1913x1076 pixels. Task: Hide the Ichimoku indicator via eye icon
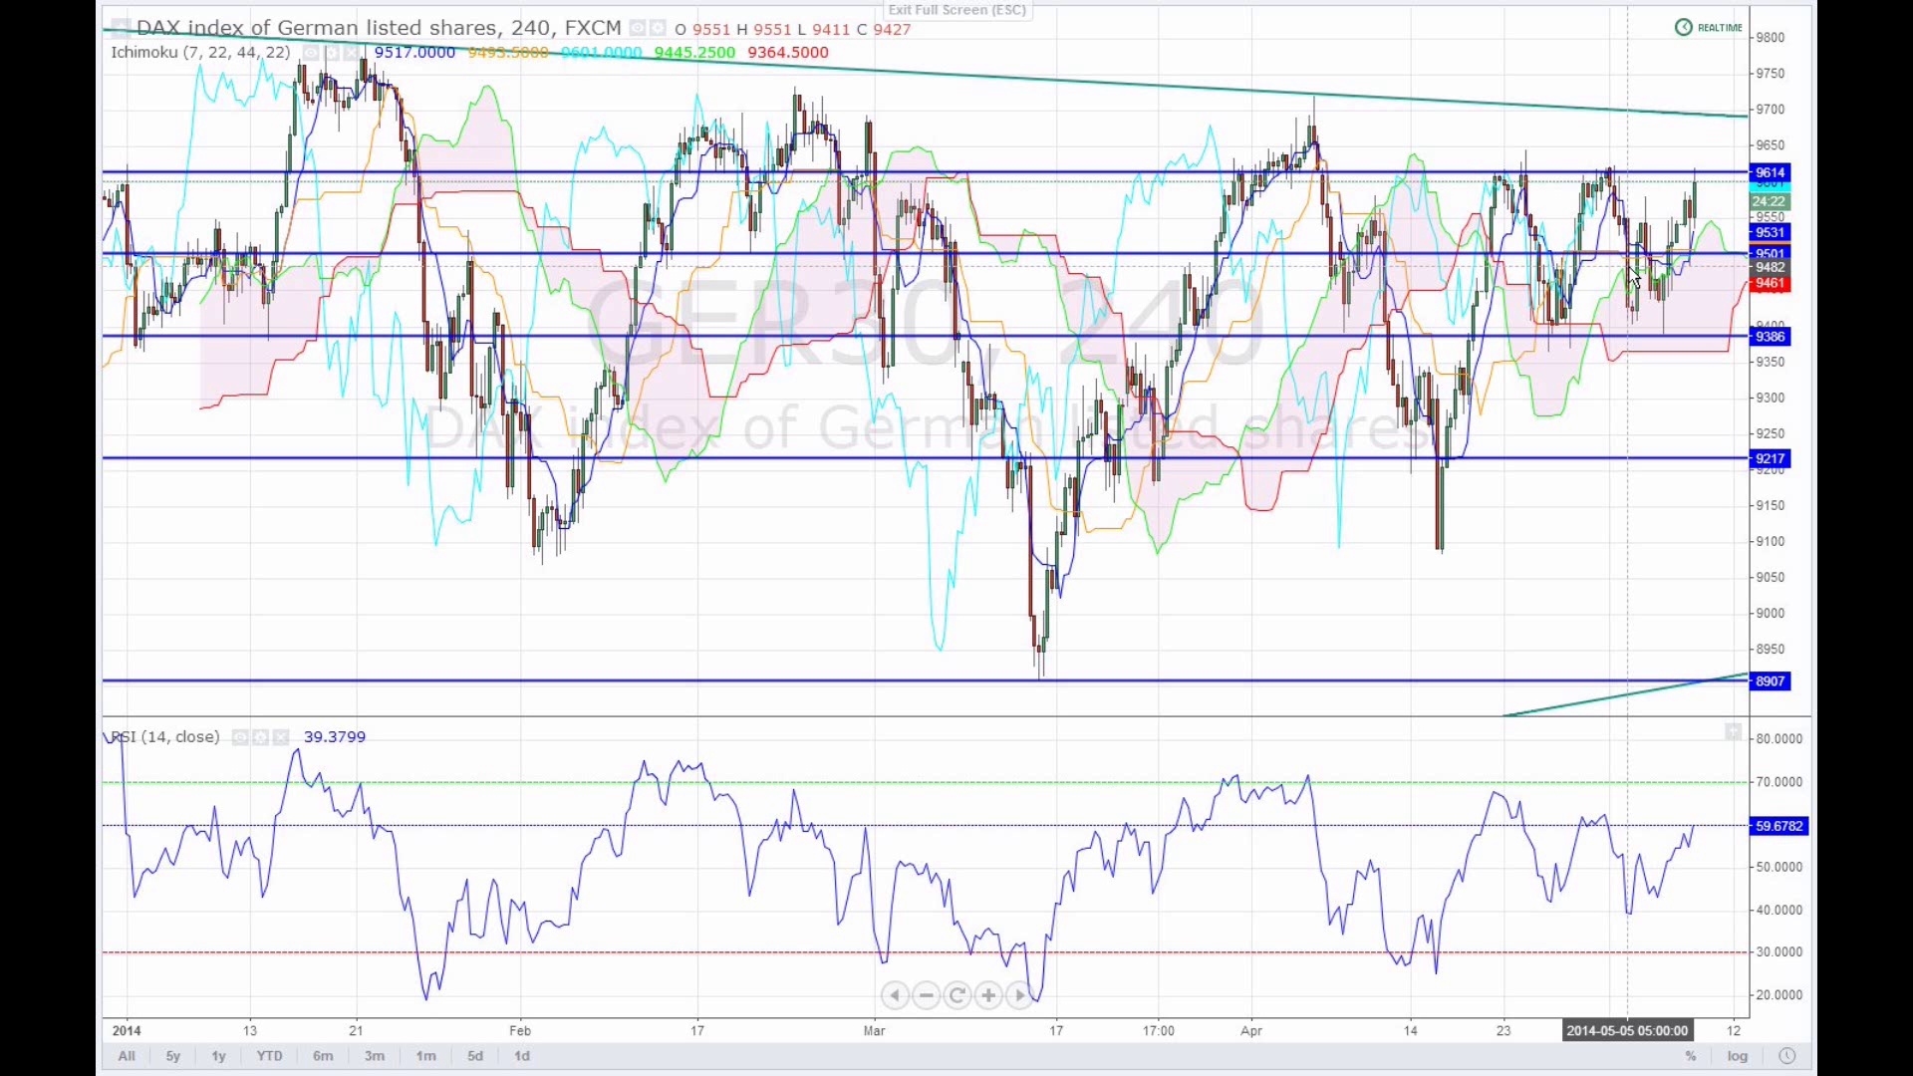coord(311,53)
